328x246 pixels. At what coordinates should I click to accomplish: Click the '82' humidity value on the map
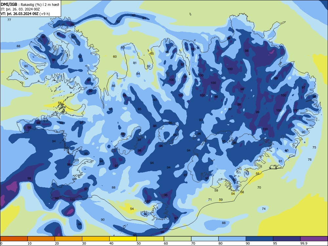click(149, 66)
